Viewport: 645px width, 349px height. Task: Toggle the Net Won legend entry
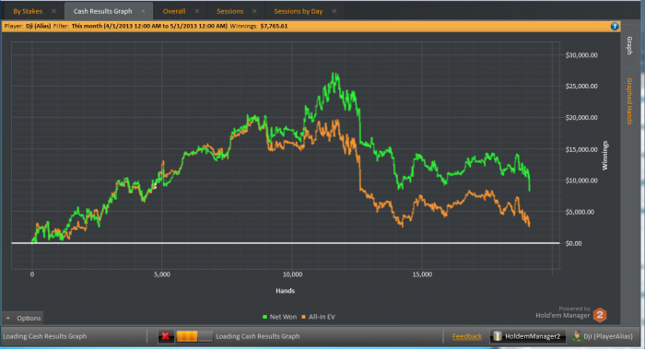click(x=280, y=317)
